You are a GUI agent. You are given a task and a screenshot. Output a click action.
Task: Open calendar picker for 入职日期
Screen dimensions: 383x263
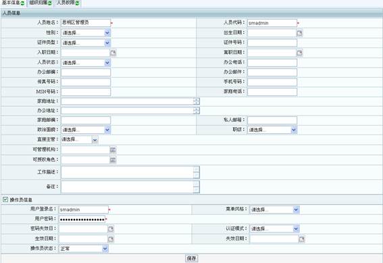pos(113,53)
